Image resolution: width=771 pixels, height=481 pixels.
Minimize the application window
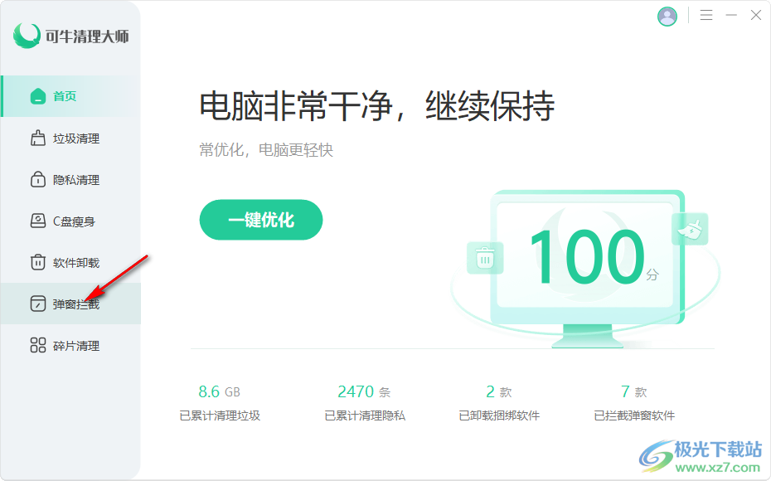(x=731, y=16)
